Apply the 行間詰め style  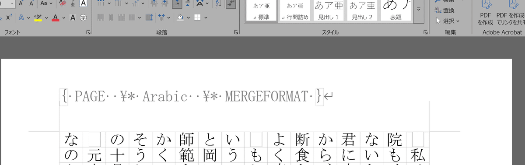[295, 11]
